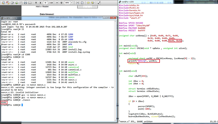Screen dimensions: 218x124
Task: Click the printf line in vim editor
Action: 143,61
